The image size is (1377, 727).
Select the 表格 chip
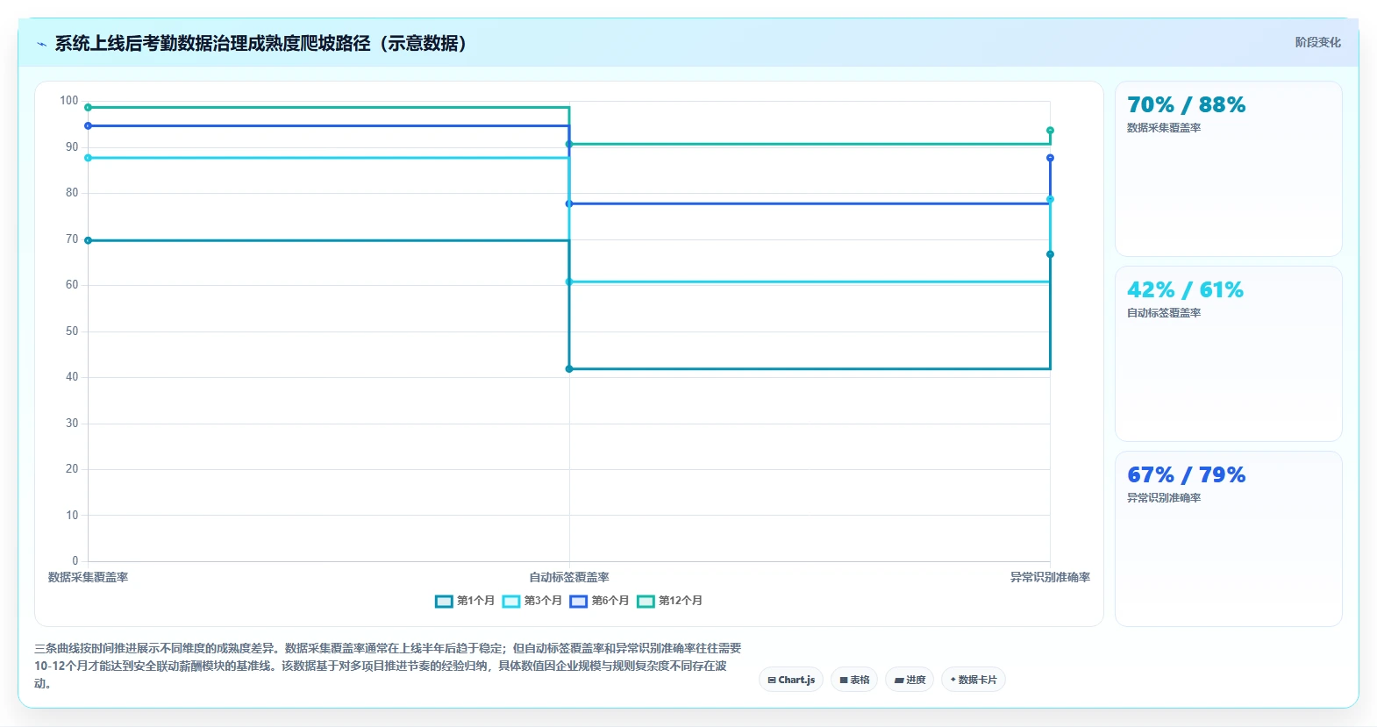pos(854,680)
